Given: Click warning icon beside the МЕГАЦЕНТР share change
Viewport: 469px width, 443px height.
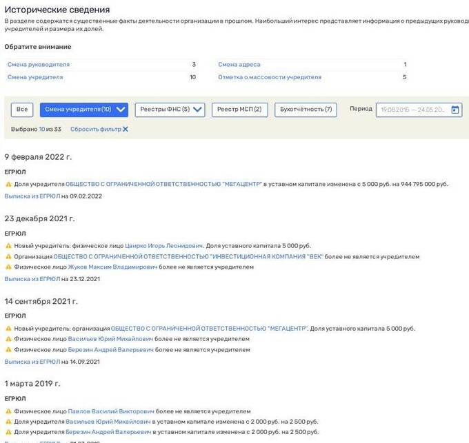Looking at the screenshot, I should pos(8,185).
